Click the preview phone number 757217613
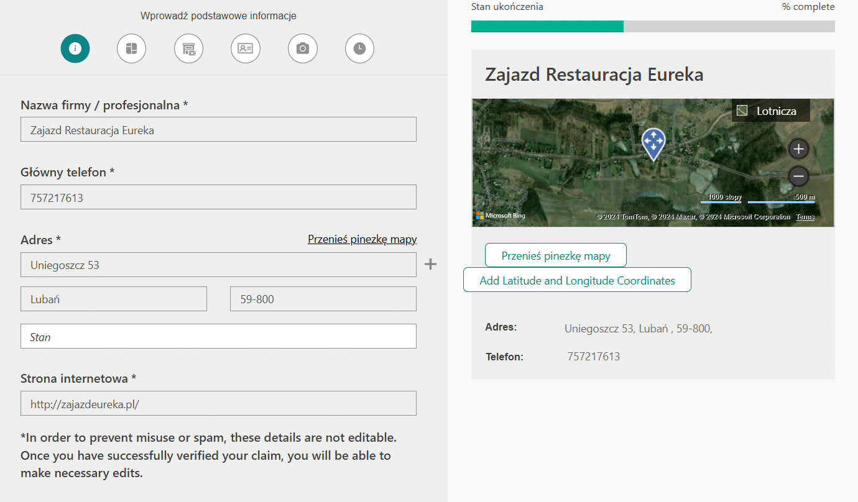Screen dimensions: 858x502 coord(594,357)
